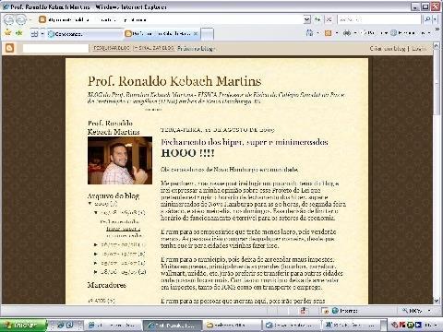The width and height of the screenshot is (443, 332).
Task: Collapse the first expanded archive week triangle
Action: 96,212
